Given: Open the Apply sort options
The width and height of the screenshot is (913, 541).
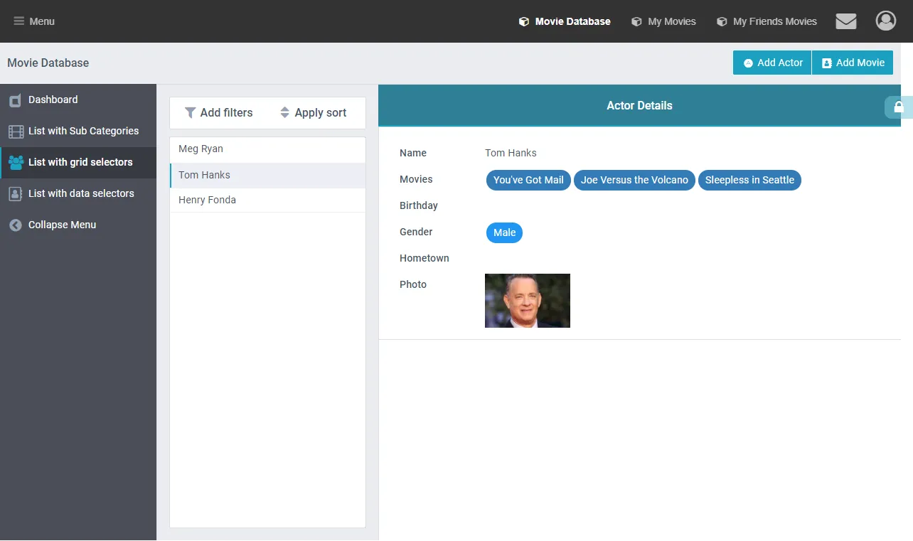Looking at the screenshot, I should click(313, 113).
